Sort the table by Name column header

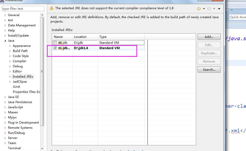[x=62, y=37]
